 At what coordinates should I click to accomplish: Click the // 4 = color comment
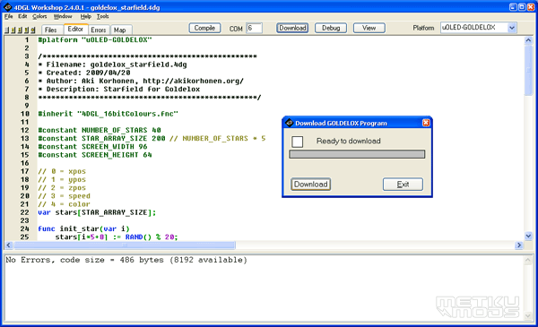[64, 204]
